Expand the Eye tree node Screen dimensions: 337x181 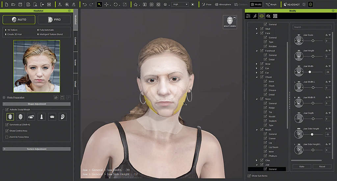(x=256, y=68)
